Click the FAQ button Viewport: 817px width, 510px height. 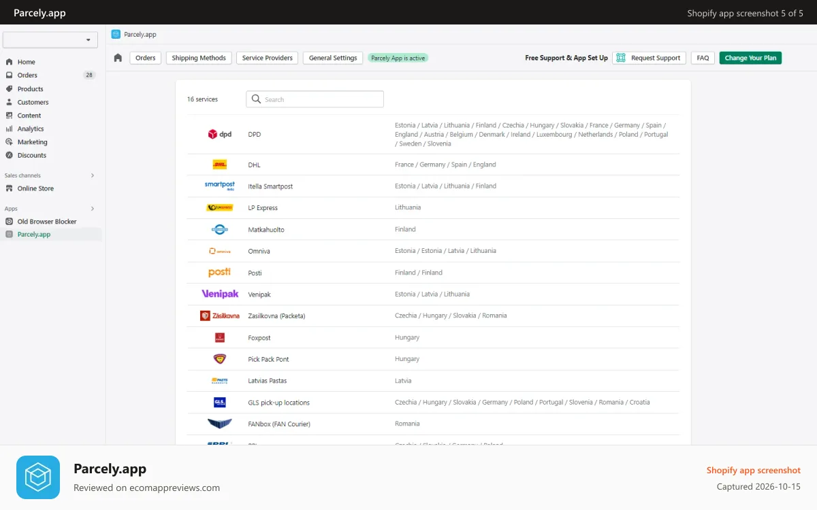point(703,58)
